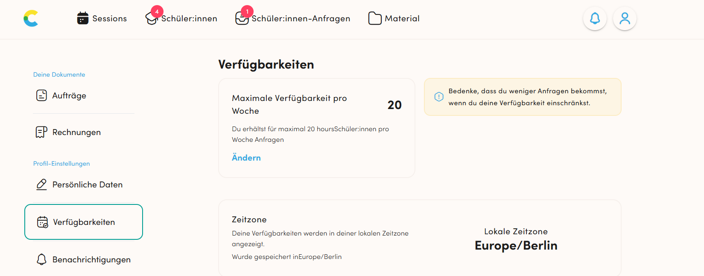
Task: Click the red badge showing 4
Action: pos(157,11)
